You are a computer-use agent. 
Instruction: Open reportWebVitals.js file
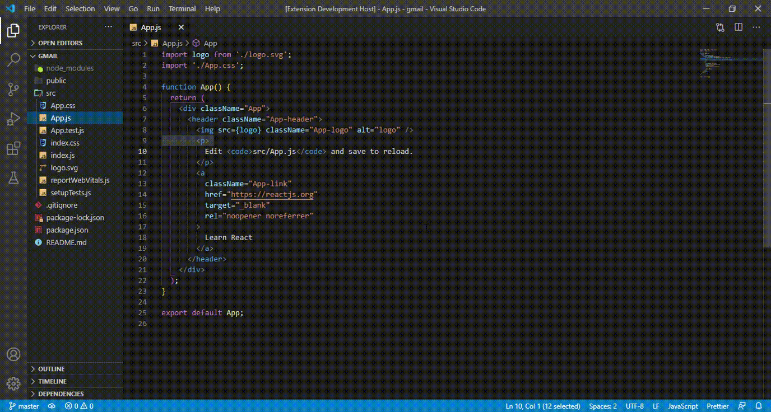coord(75,180)
